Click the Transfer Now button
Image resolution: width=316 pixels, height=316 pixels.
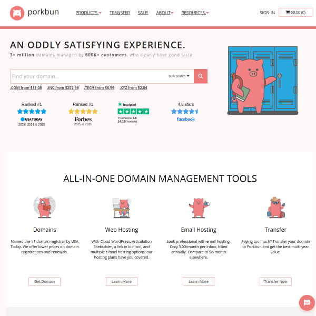[x=275, y=281]
